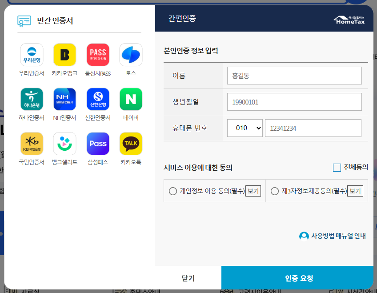Open the 사용방법 매뉴얼 안내 link
The width and height of the screenshot is (377, 293).
click(x=338, y=236)
